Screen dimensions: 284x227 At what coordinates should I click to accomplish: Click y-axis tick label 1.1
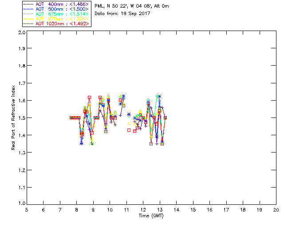click(22, 188)
